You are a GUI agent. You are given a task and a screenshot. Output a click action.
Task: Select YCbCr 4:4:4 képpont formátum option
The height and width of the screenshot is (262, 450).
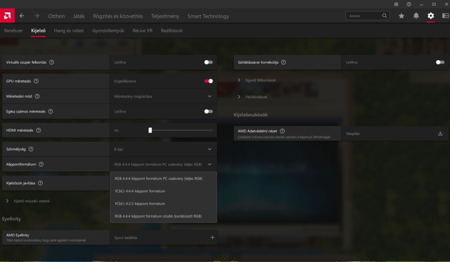pos(163,191)
